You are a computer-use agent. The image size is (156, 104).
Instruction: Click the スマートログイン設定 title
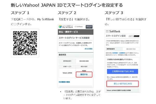point(116,36)
